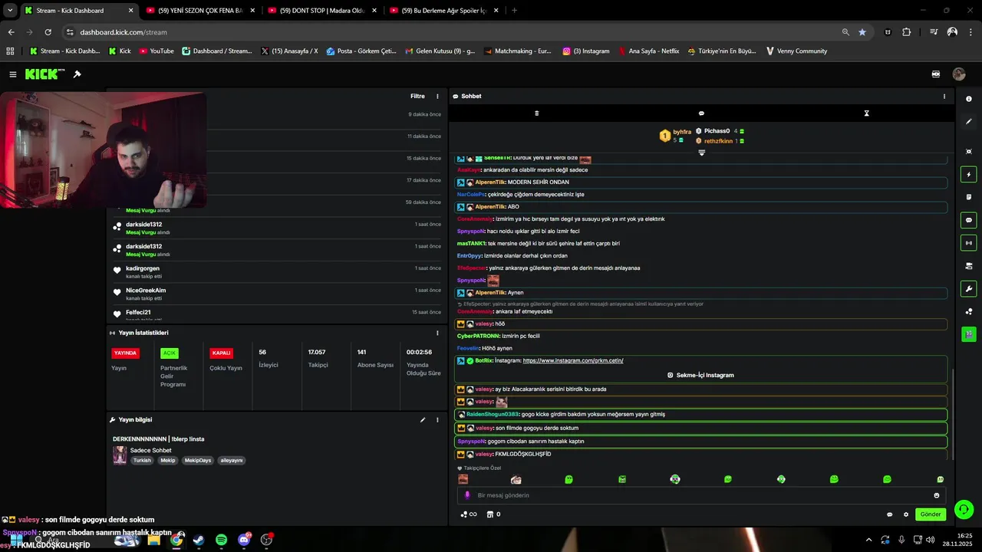982x552 pixels.
Task: Click the aileyayını tag
Action: [x=231, y=461]
